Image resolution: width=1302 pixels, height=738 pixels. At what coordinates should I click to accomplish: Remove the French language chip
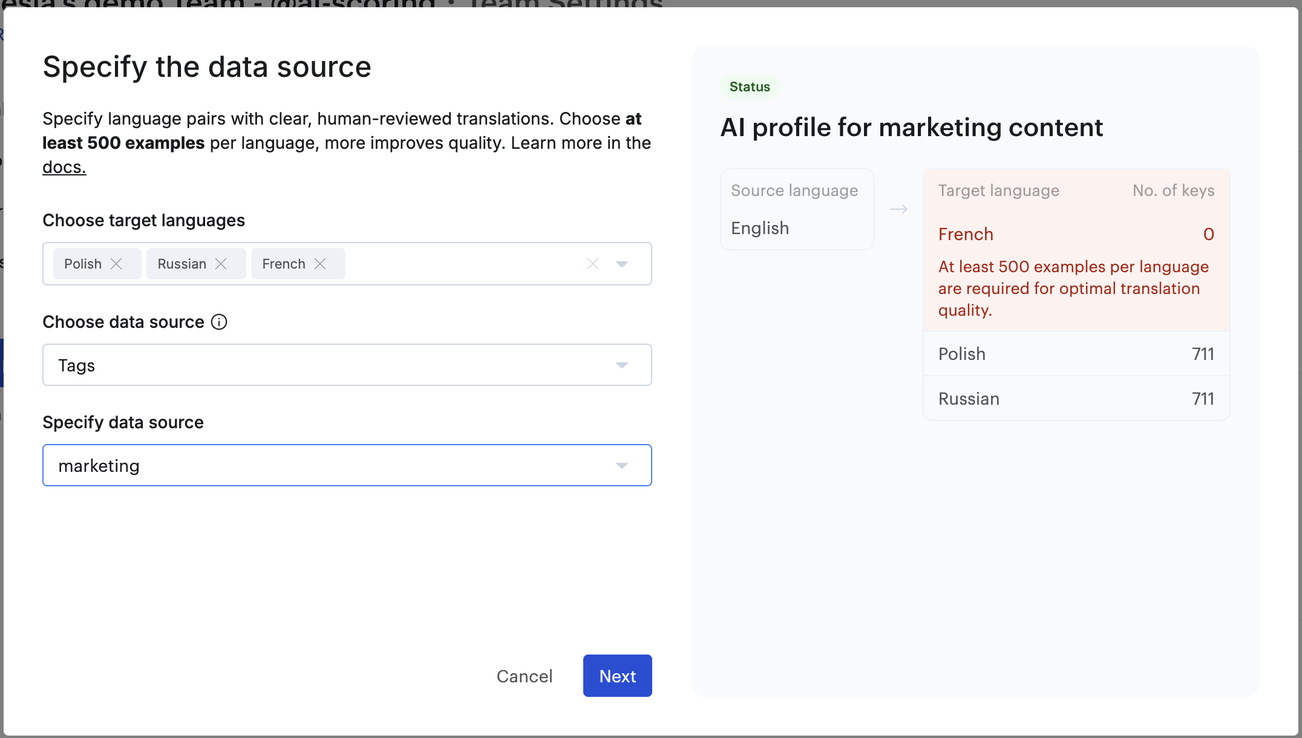(320, 264)
